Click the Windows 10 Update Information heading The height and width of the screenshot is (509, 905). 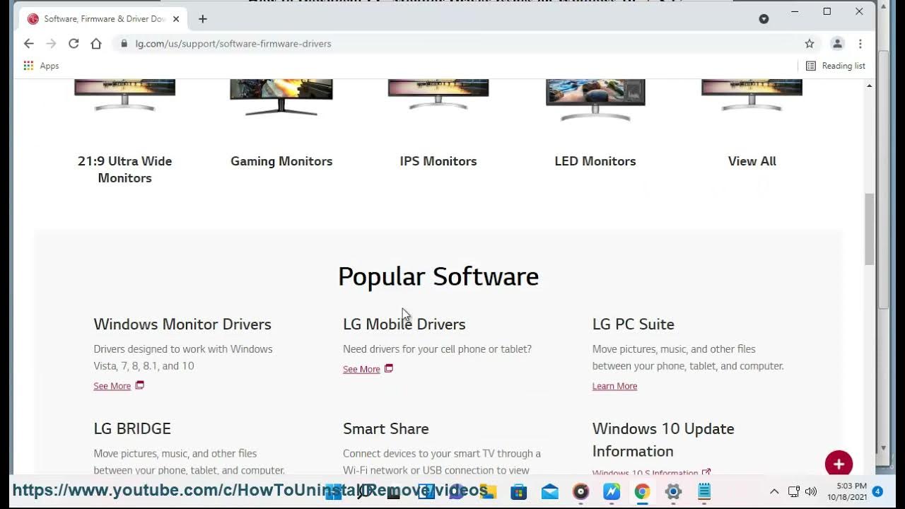click(x=663, y=440)
